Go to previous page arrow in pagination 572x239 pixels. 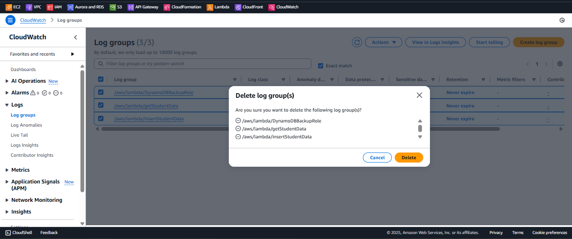click(x=528, y=64)
